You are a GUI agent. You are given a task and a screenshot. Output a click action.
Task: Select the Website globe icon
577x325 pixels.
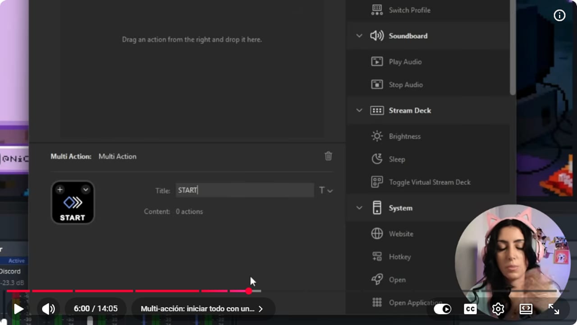(x=377, y=233)
